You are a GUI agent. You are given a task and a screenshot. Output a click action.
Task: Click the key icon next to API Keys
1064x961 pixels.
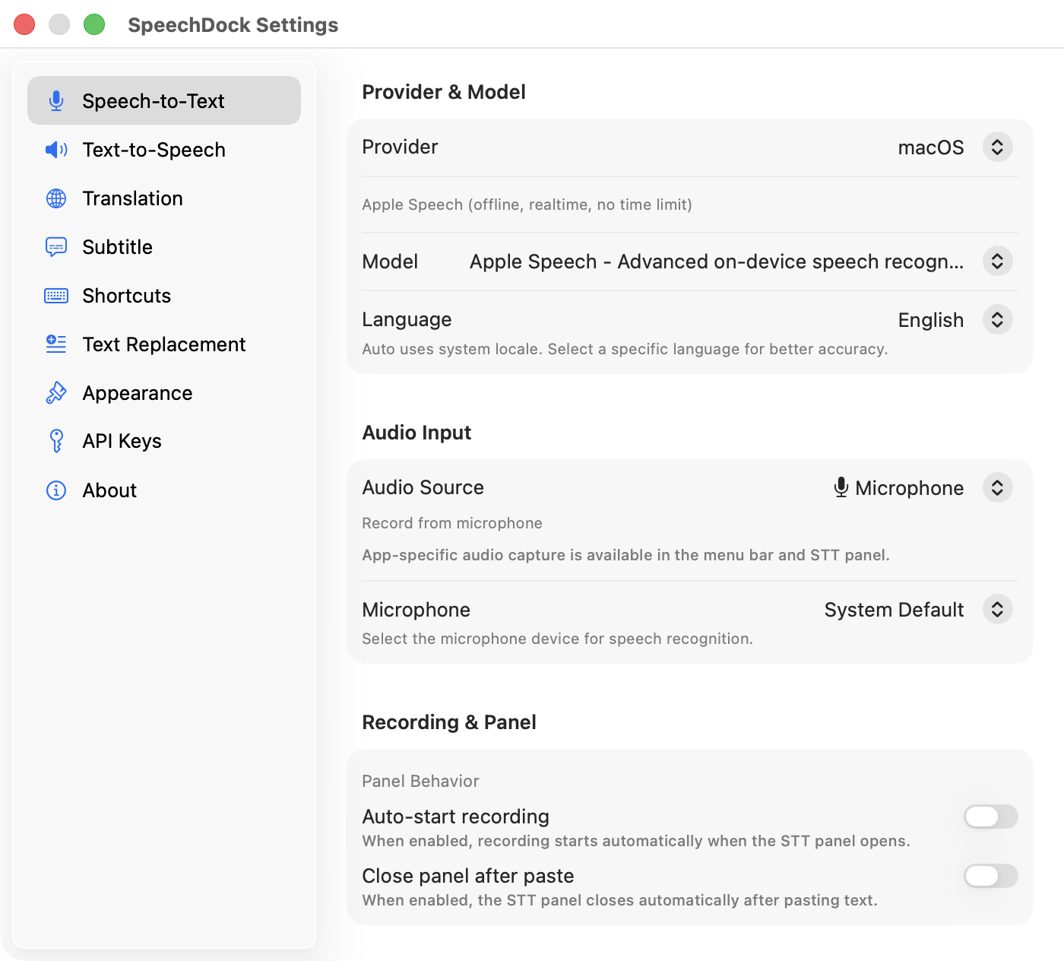55,441
